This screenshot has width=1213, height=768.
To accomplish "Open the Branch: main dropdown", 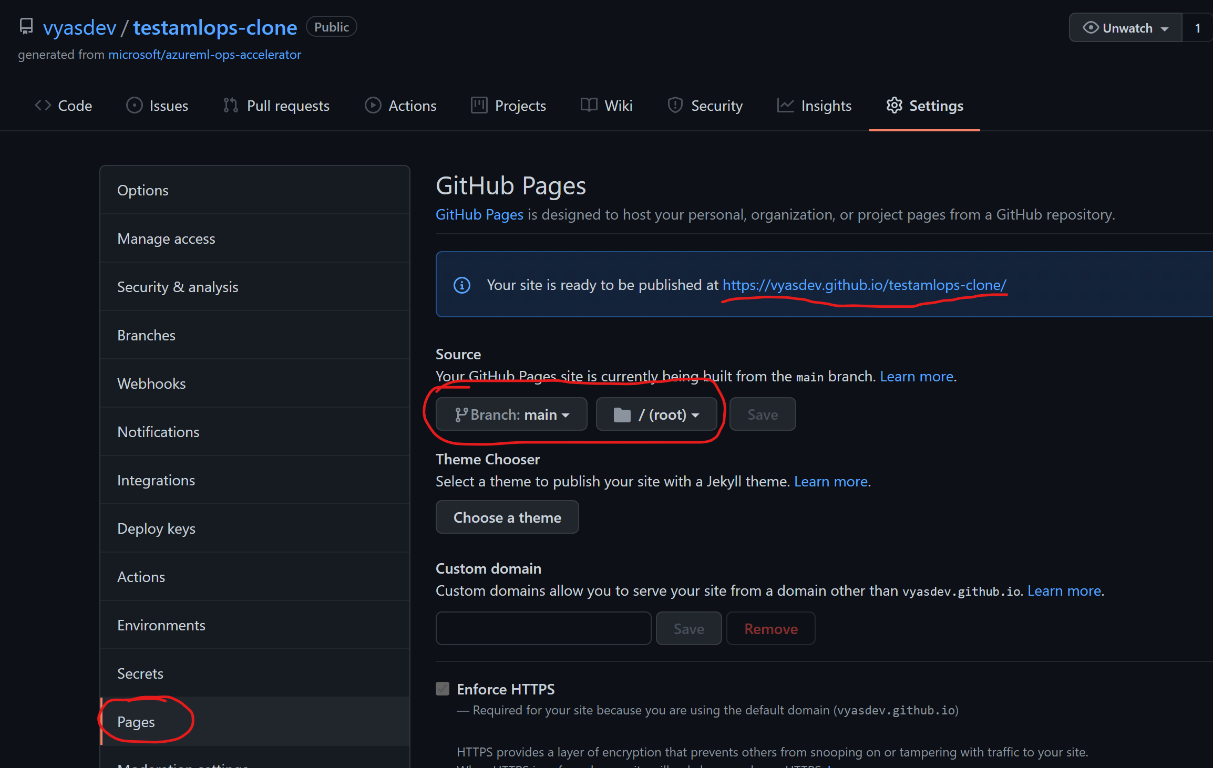I will [x=511, y=414].
